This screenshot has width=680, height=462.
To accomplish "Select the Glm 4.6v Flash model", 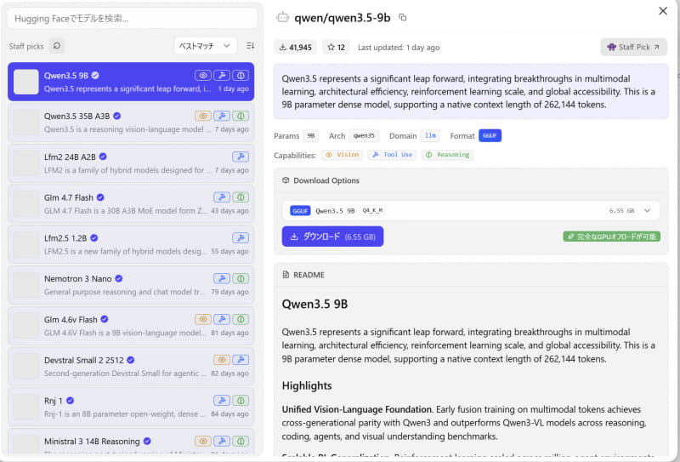I will tap(131, 326).
